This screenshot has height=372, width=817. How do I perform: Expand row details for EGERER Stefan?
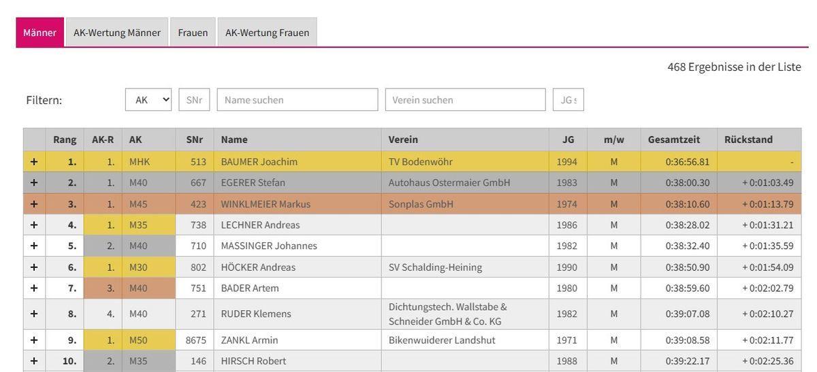click(34, 183)
